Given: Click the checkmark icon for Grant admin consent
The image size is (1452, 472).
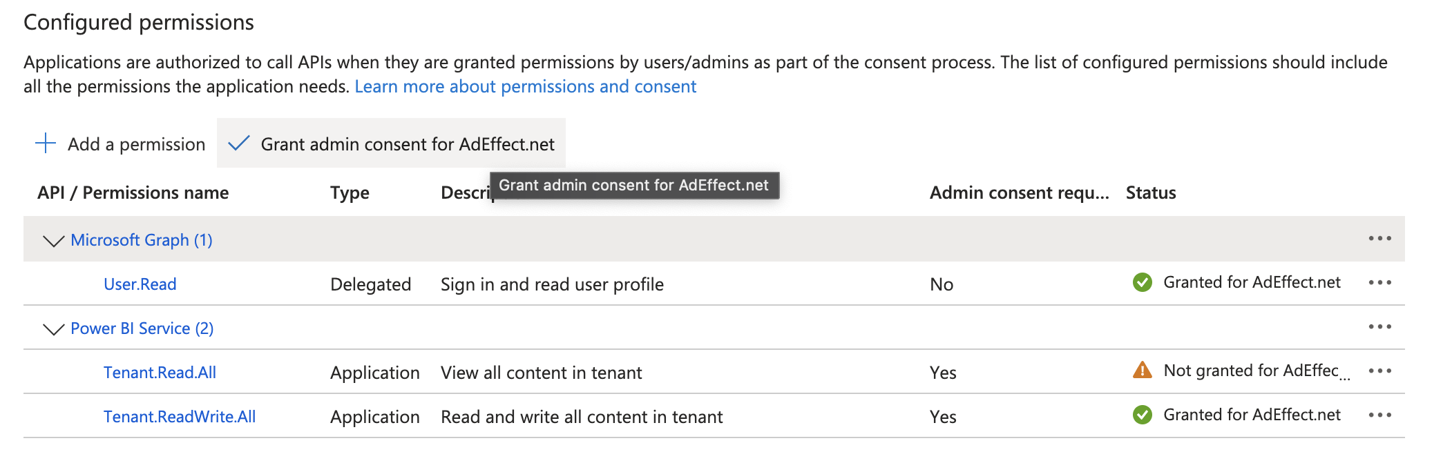Looking at the screenshot, I should tap(238, 144).
